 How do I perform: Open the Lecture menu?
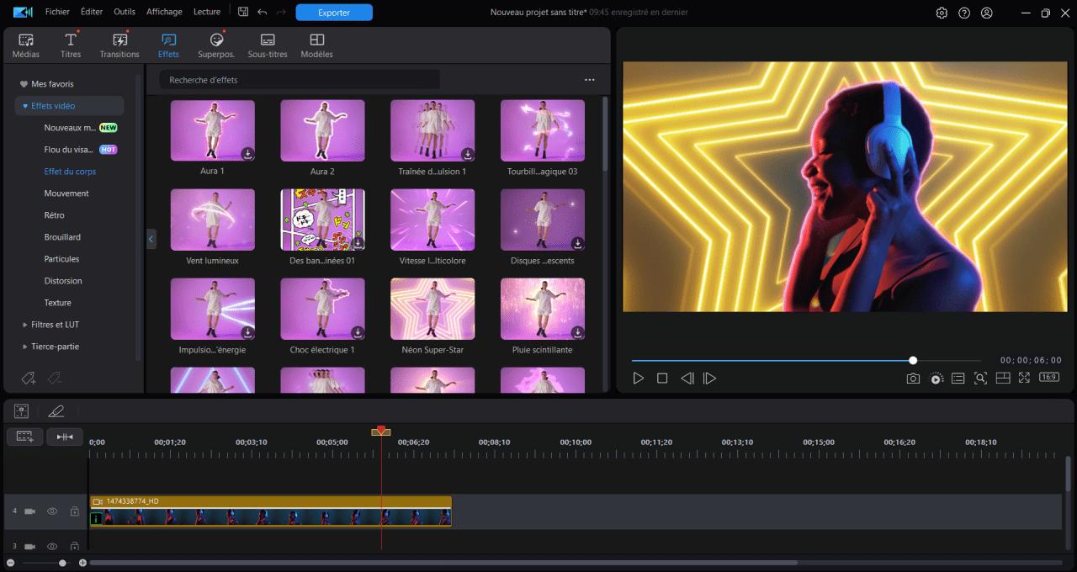coord(207,12)
